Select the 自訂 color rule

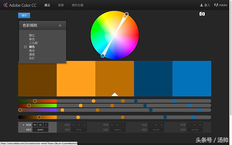coord(32,58)
